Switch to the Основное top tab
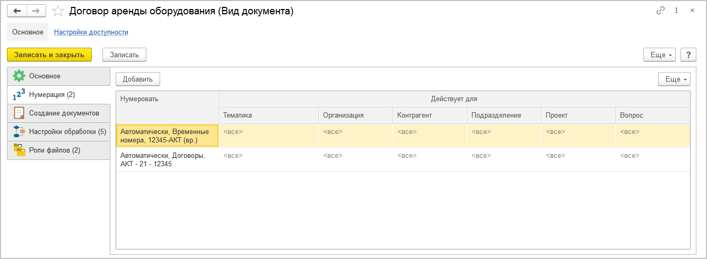 point(28,32)
